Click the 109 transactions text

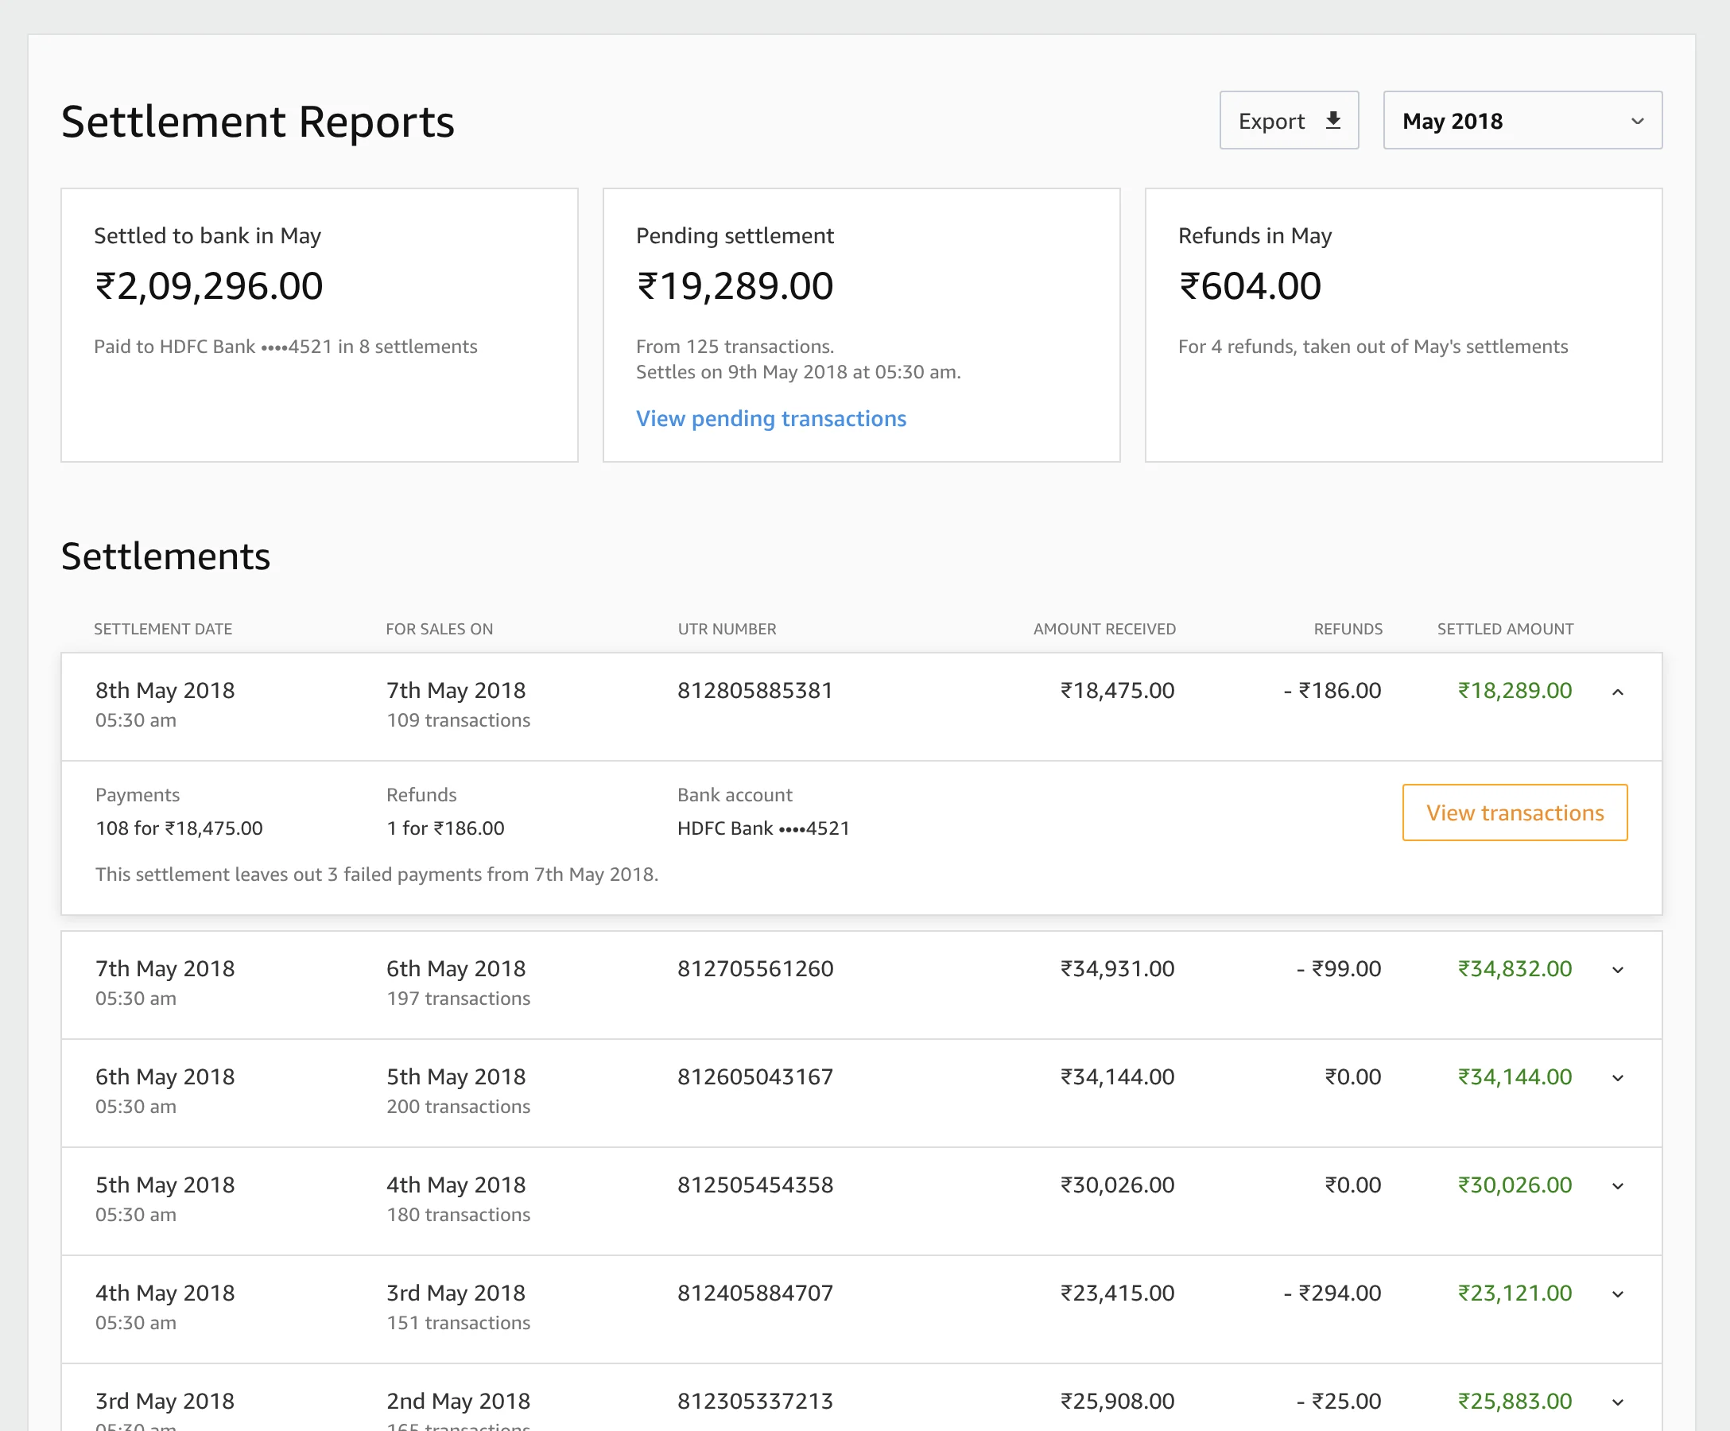(x=458, y=720)
